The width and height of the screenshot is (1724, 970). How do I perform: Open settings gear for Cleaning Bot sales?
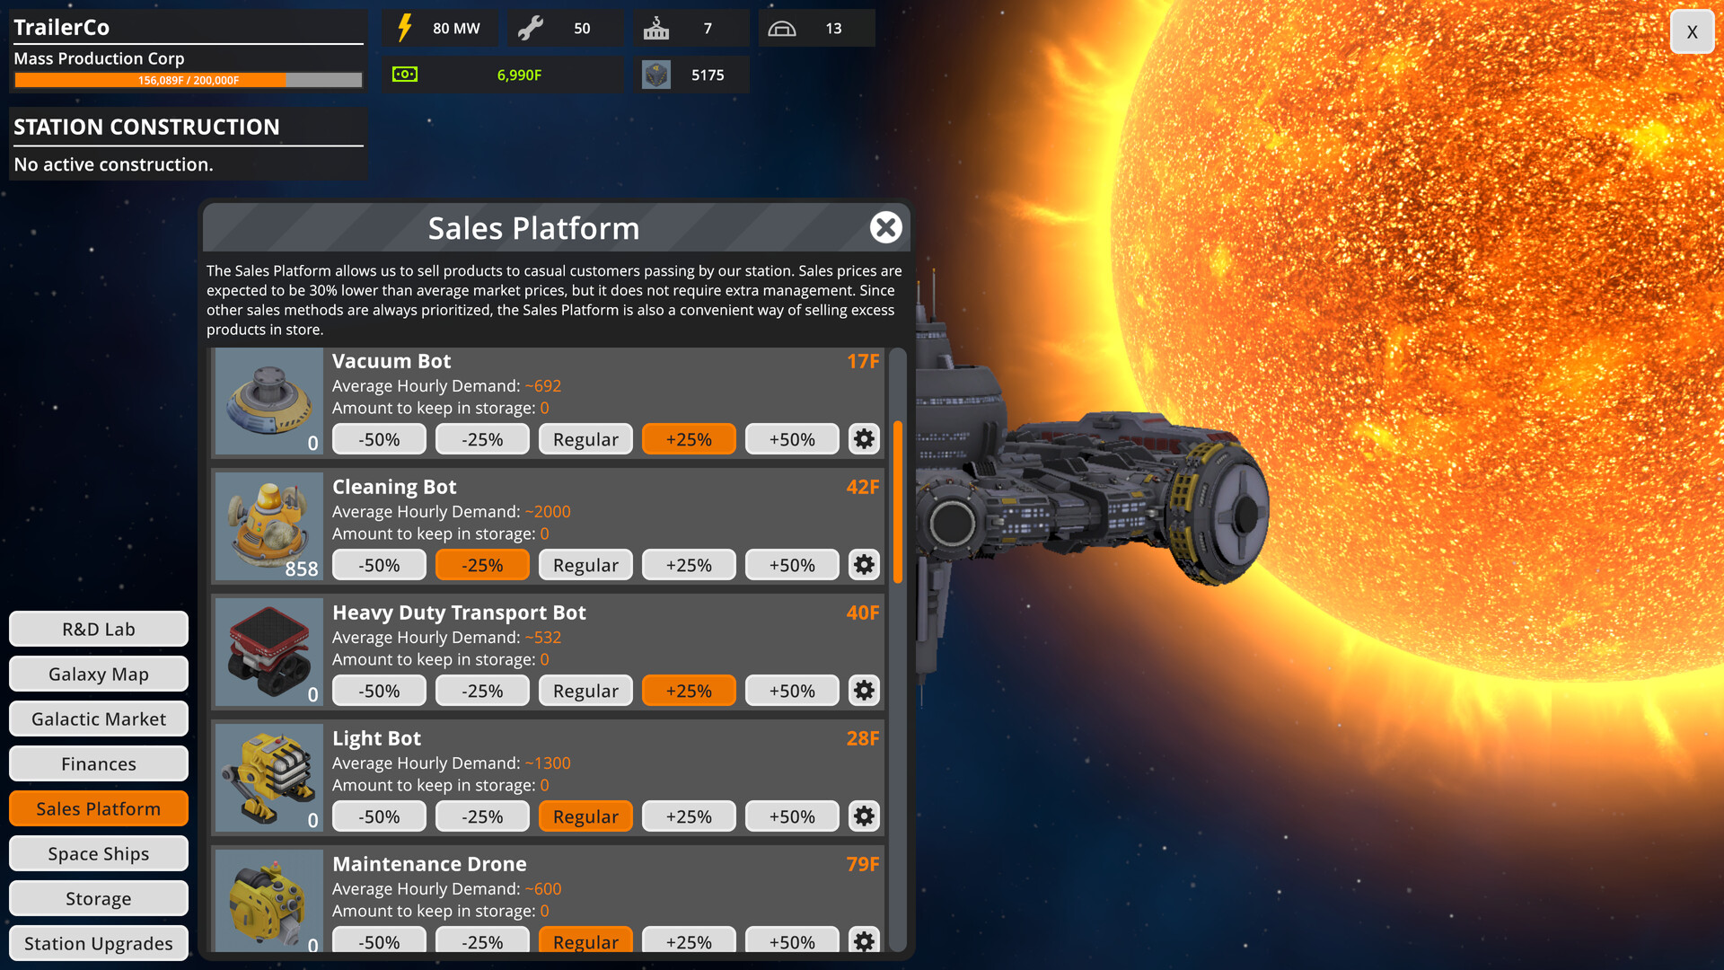click(x=863, y=565)
